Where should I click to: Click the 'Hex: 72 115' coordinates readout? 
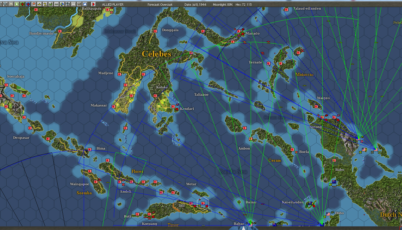pos(244,5)
